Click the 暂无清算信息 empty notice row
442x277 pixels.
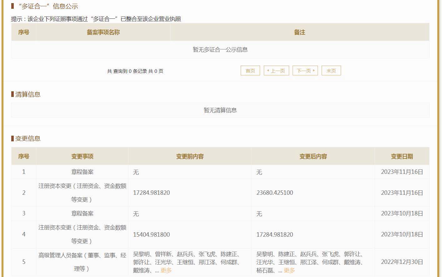pyautogui.click(x=220, y=110)
